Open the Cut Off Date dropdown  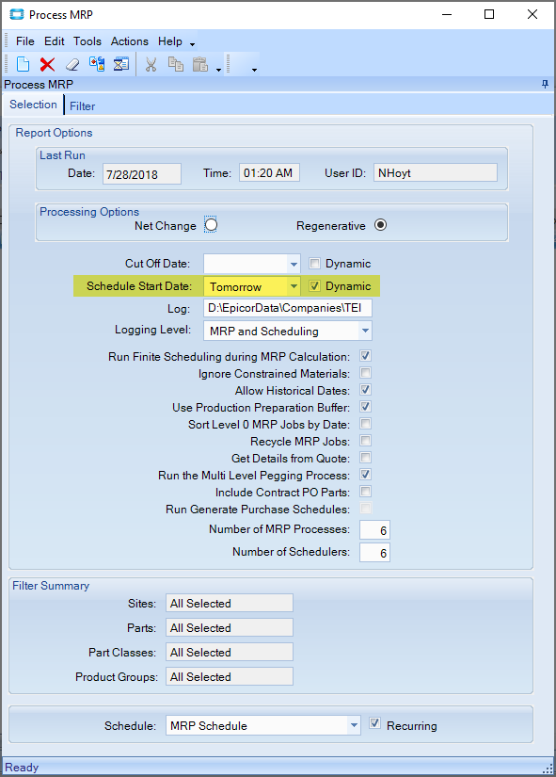pos(294,264)
